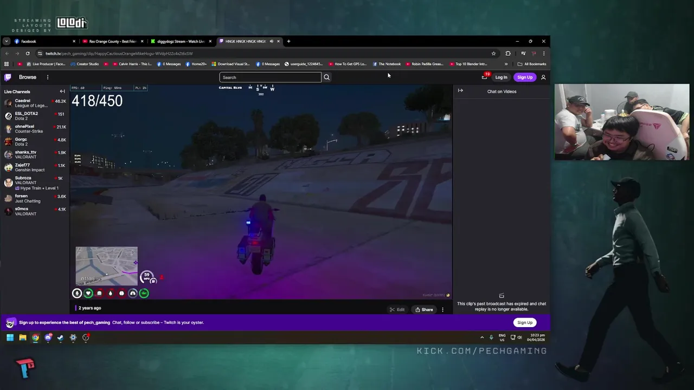
Task: Open the Chrome apps grid shortcut
Action: point(7,64)
